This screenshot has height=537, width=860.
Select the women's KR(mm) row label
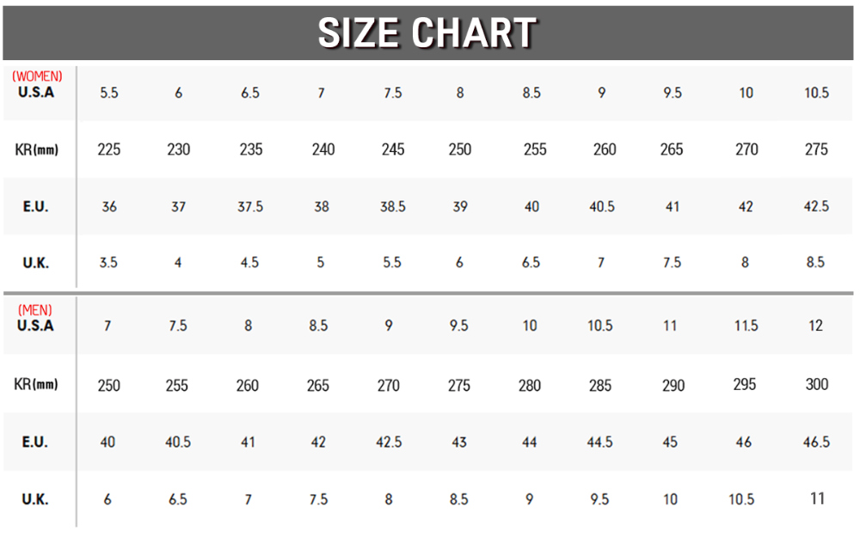[x=36, y=150]
